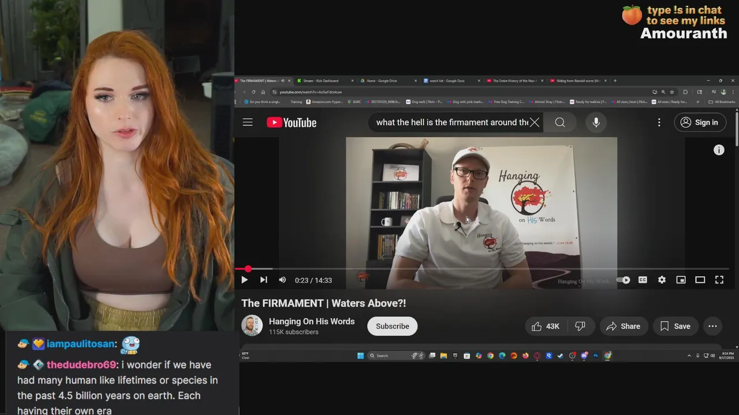
Task: Click the red progress scrubber dot
Action: pos(248,269)
